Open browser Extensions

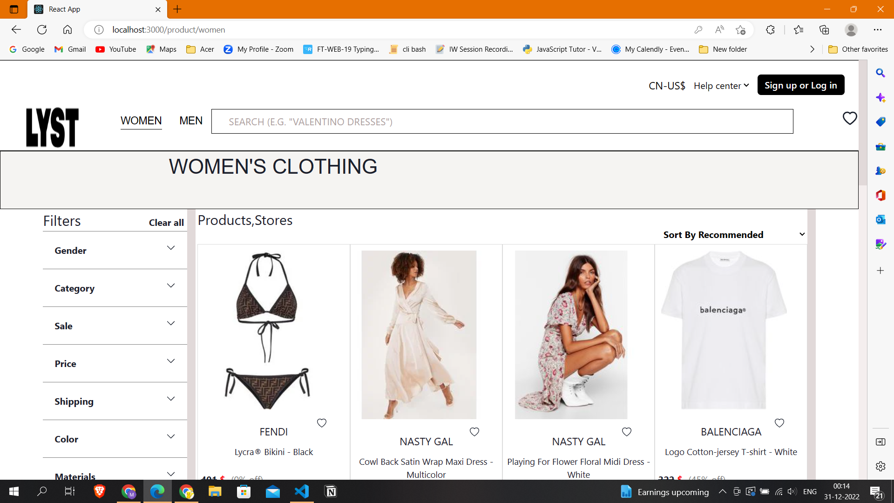click(770, 30)
